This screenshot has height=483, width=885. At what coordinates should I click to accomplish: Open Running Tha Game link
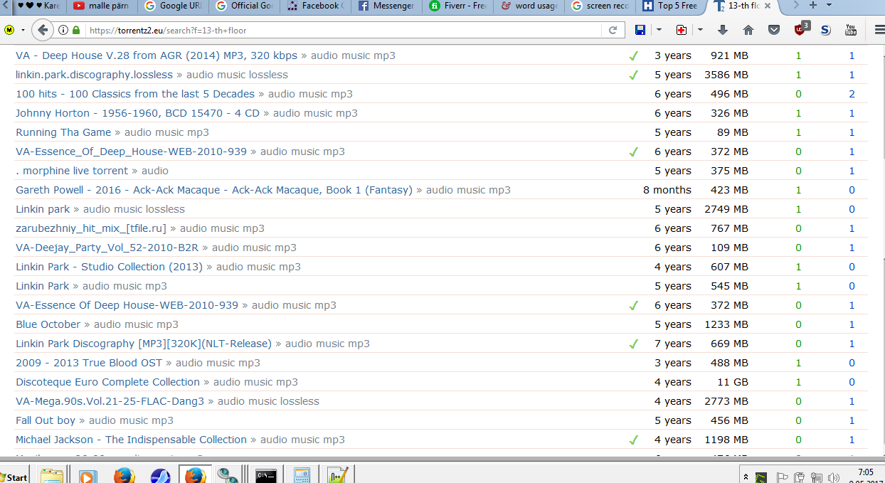[63, 132]
